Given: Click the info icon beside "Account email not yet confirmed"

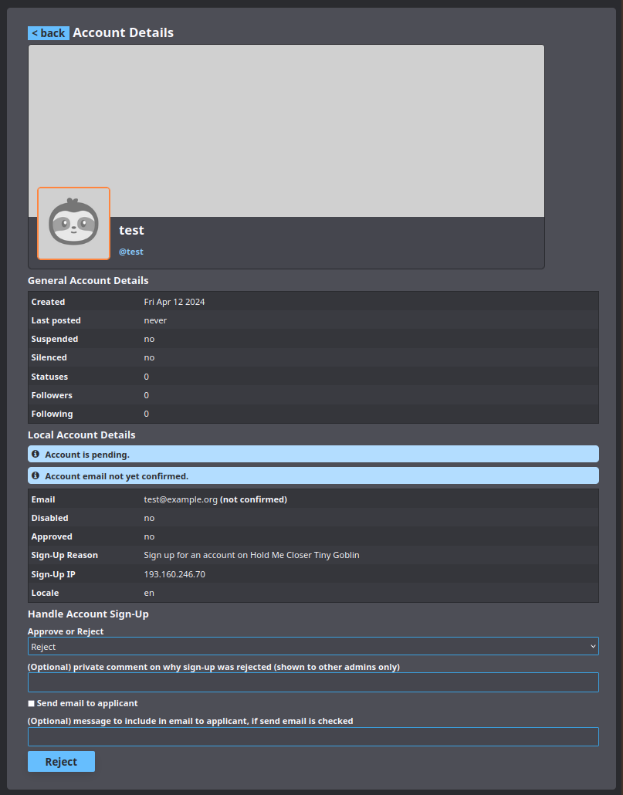Looking at the screenshot, I should click(x=35, y=475).
